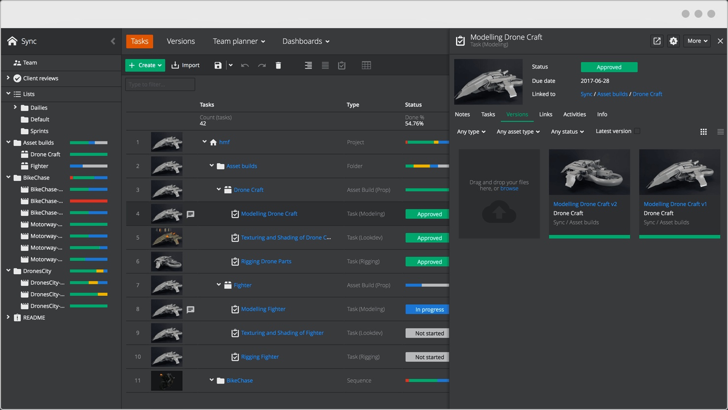The height and width of the screenshot is (410, 728).
Task: Click the notifications icon in details panel
Action: coord(673,41)
